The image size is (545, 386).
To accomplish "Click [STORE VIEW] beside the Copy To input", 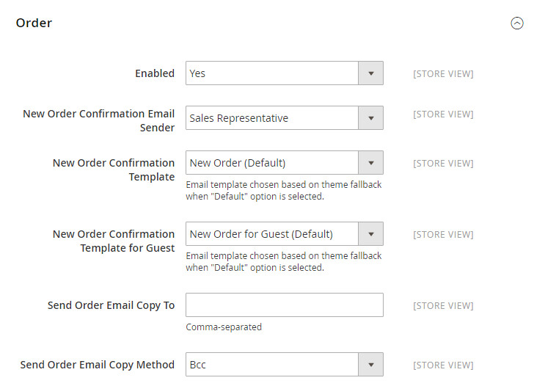I will coord(443,305).
